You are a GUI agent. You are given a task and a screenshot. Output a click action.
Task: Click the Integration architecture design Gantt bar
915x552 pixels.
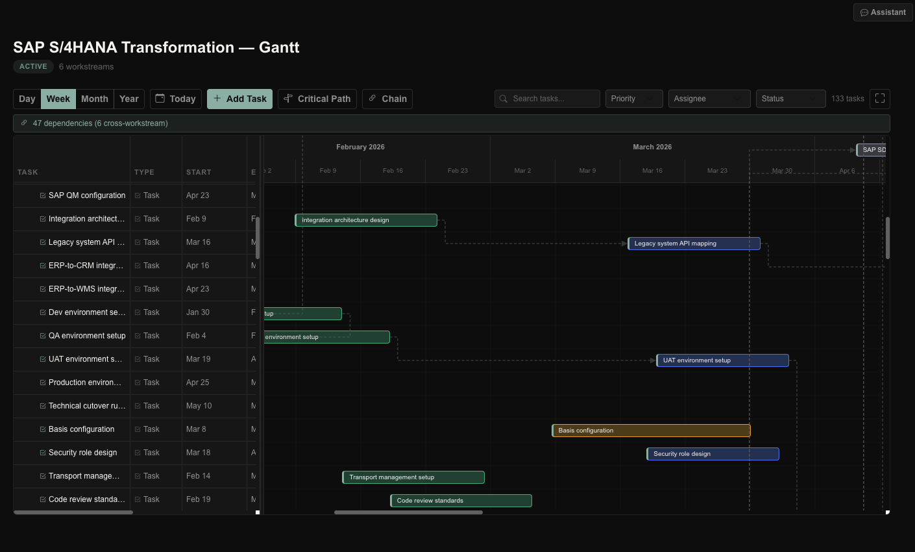point(366,220)
